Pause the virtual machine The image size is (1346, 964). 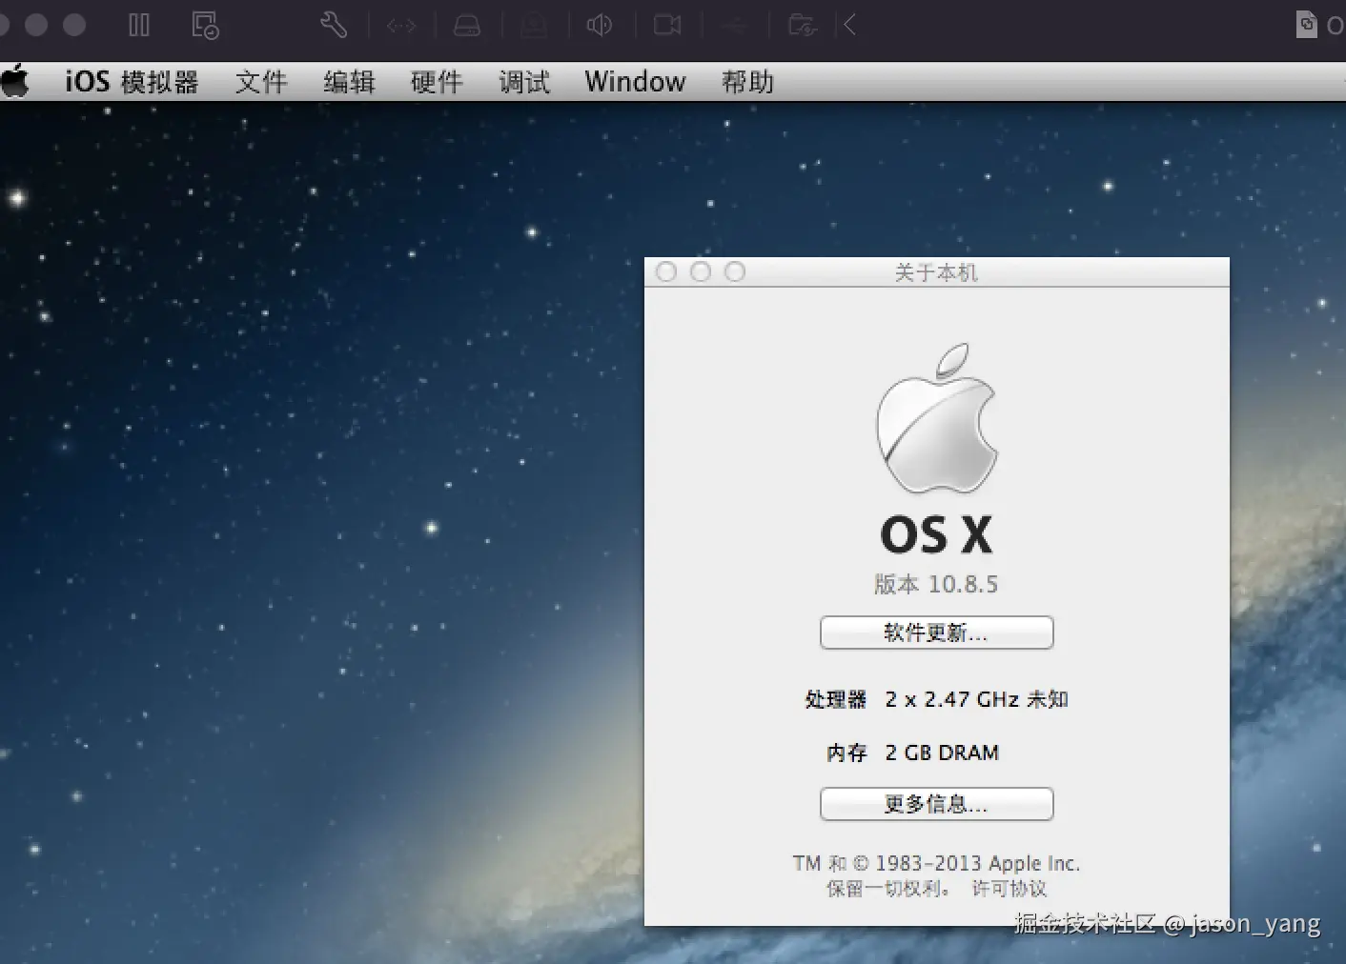click(139, 25)
